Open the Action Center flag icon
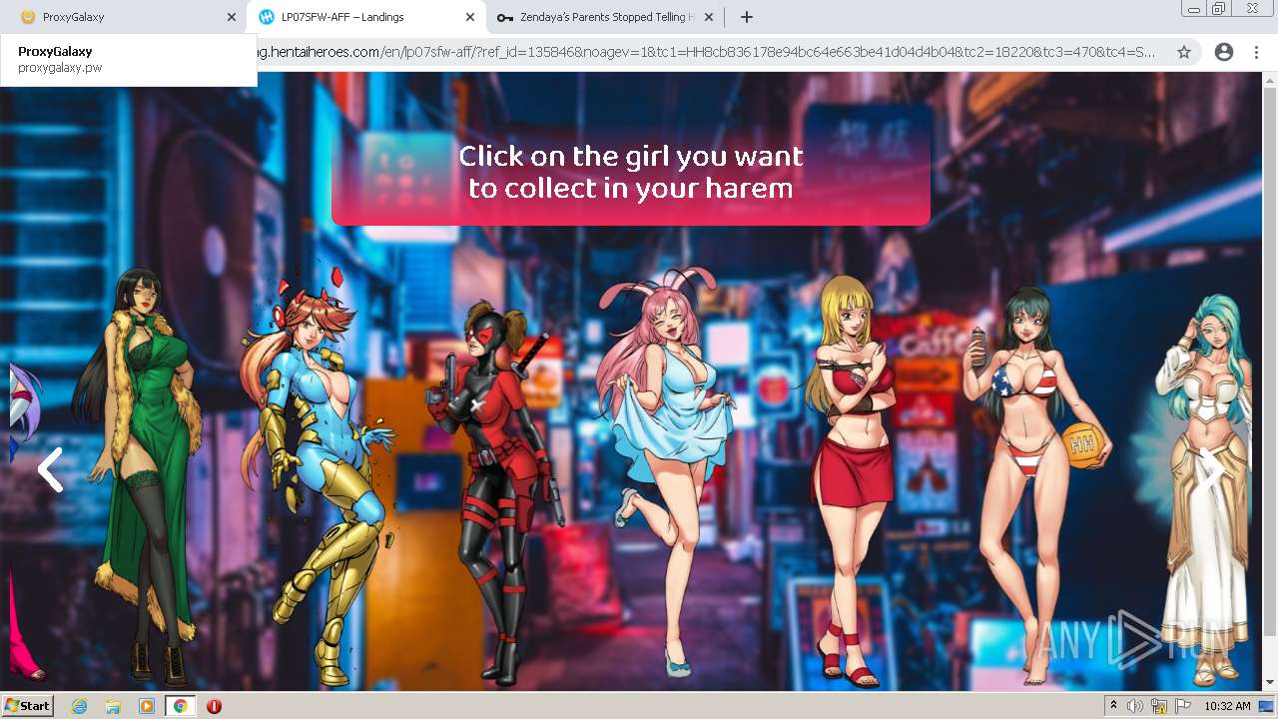 point(1183,706)
